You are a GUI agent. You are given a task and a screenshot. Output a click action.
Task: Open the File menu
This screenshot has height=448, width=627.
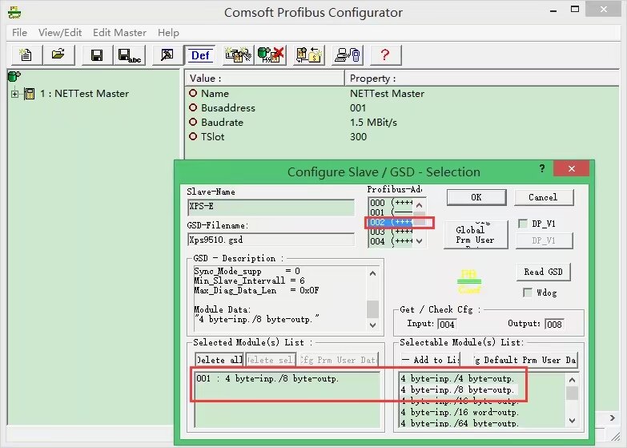click(19, 32)
